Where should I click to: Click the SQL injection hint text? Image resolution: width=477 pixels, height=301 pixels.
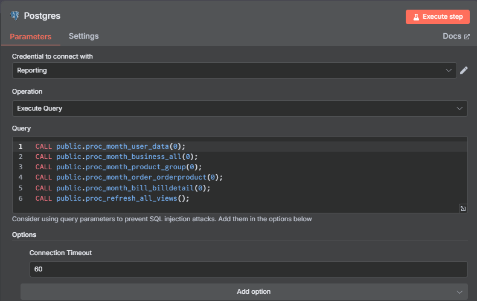tap(162, 219)
